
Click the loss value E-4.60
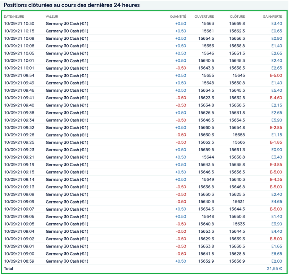click(x=276, y=98)
